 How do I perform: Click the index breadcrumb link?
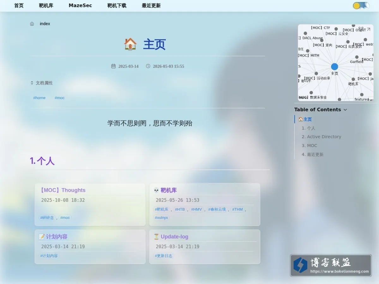pos(45,24)
